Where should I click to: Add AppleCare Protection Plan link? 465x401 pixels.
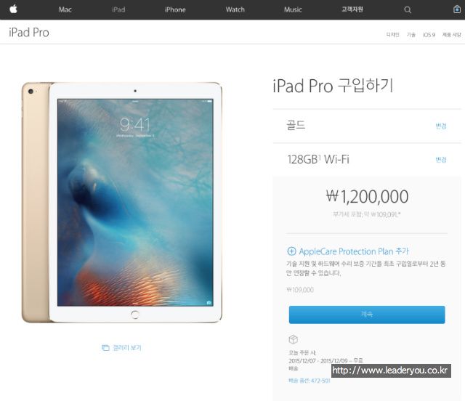354,251
